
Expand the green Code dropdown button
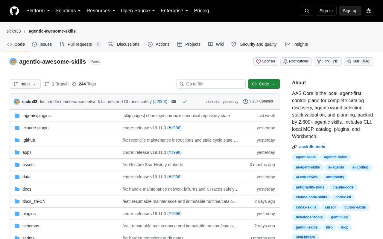point(264,84)
